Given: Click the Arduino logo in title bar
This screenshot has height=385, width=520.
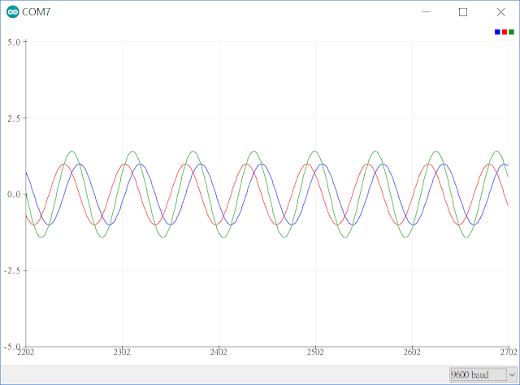Looking at the screenshot, I should 13,12.
